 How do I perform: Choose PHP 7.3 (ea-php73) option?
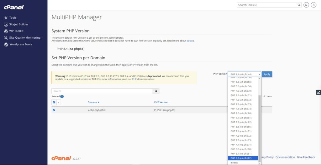coord(243,140)
